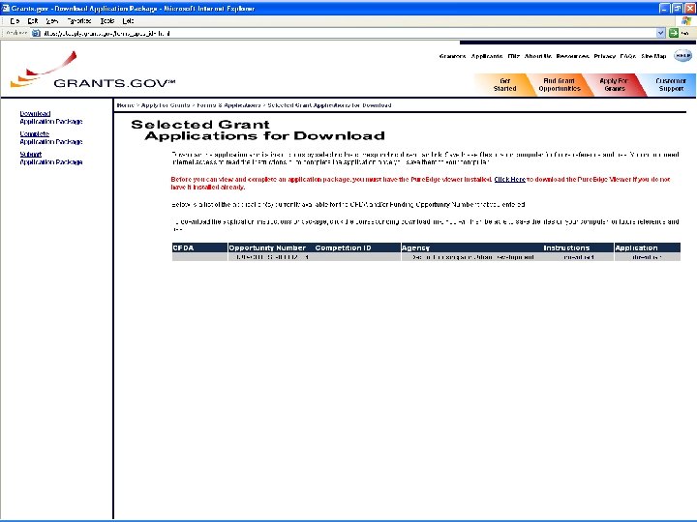The image size is (697, 522).
Task: Click the page icon in the address bar
Action: coord(36,33)
